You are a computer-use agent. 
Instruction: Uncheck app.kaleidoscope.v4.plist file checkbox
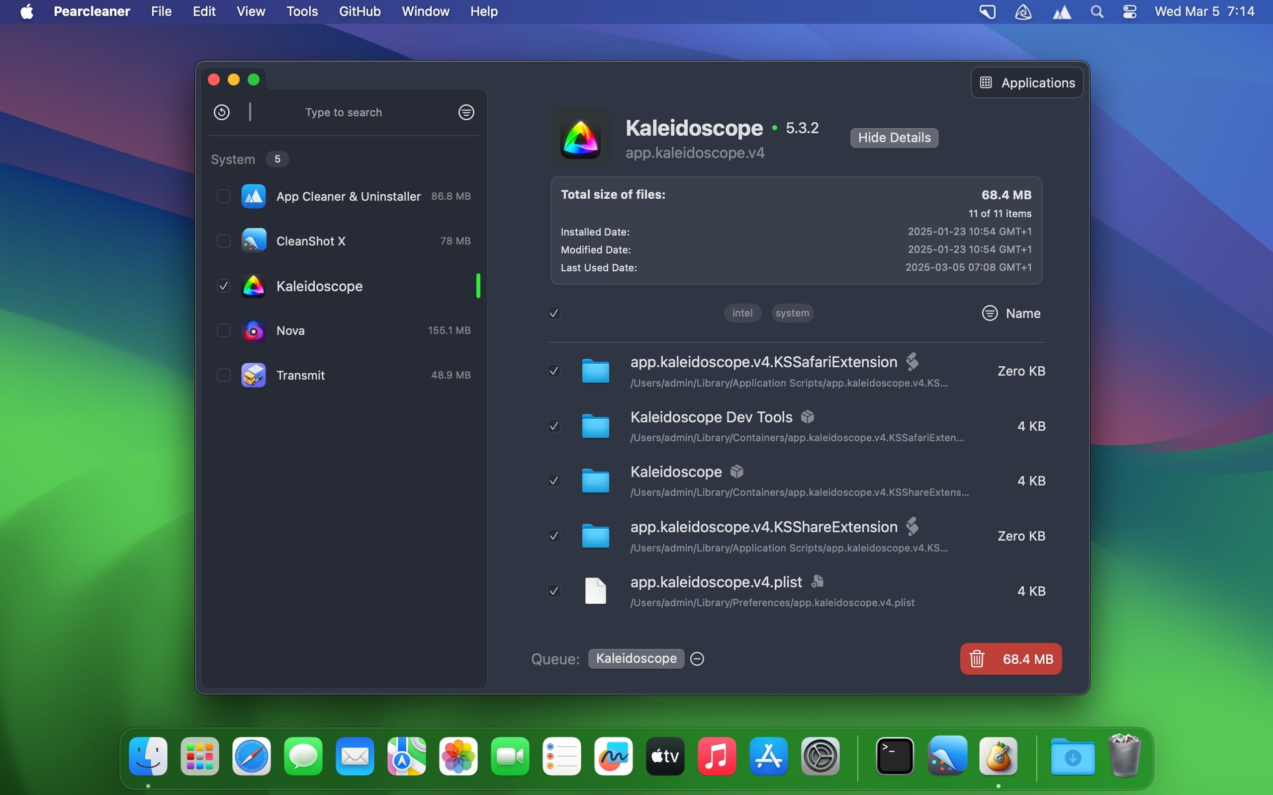pyautogui.click(x=553, y=591)
